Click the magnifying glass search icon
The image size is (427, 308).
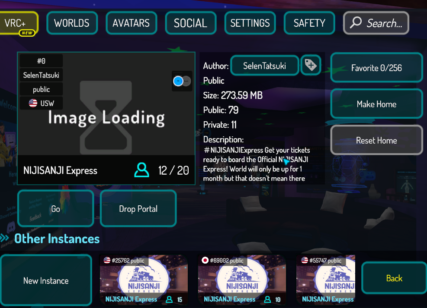[356, 22]
